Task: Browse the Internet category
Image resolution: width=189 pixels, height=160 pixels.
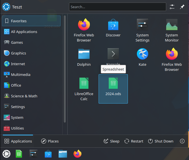Action: (x=31, y=64)
